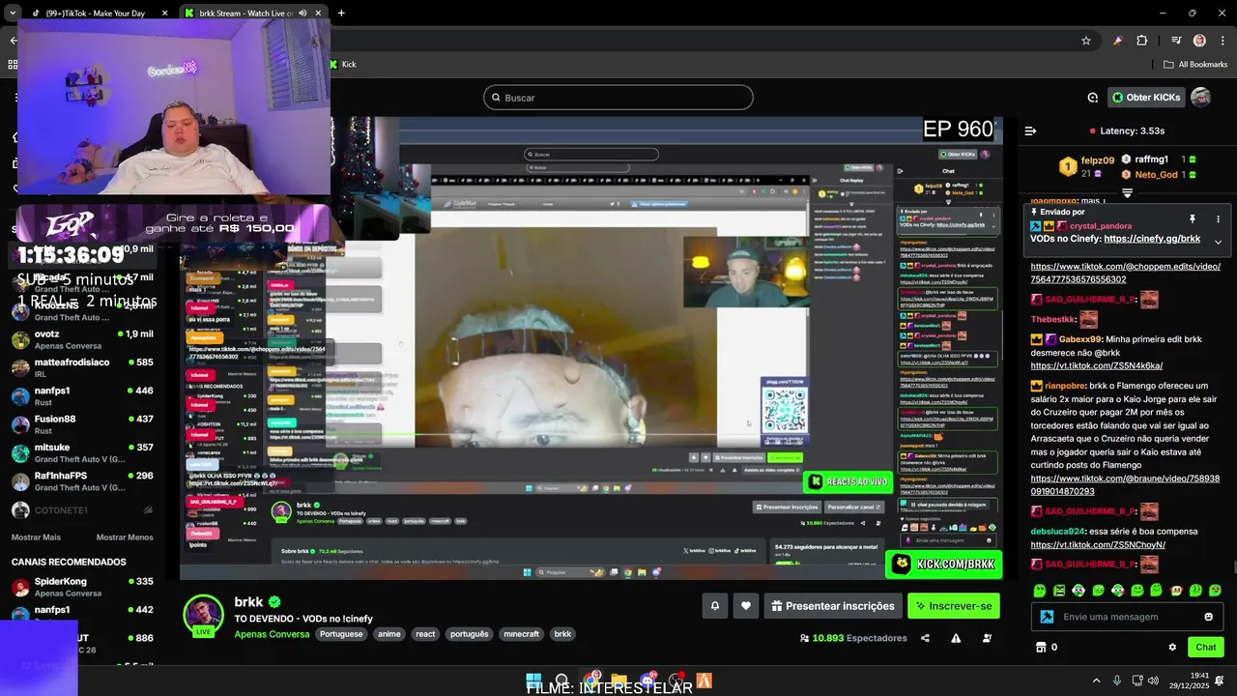
Task: Show hidden system tray icons
Action: [1096, 681]
